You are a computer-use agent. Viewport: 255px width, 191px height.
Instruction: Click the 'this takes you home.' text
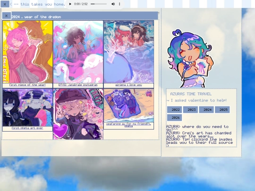pyautogui.click(x=43, y=4)
